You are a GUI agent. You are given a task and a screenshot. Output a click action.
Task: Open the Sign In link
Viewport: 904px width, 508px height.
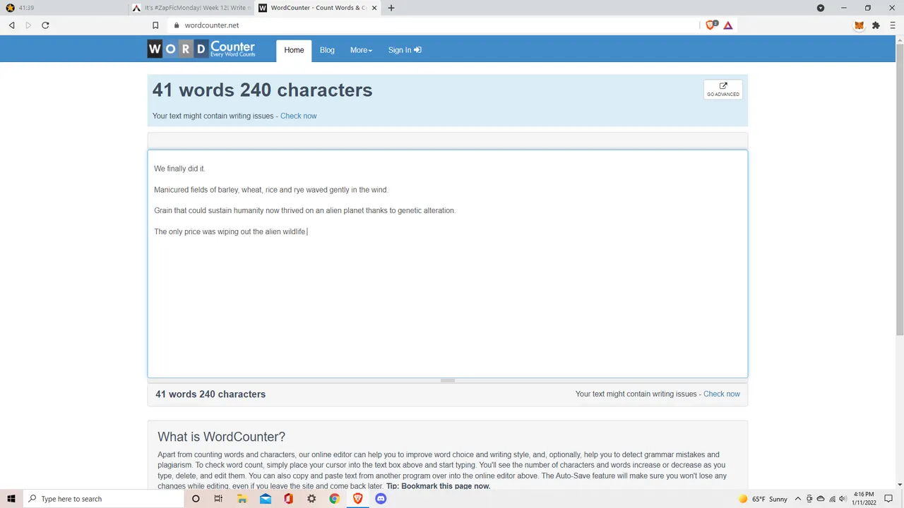[405, 50]
